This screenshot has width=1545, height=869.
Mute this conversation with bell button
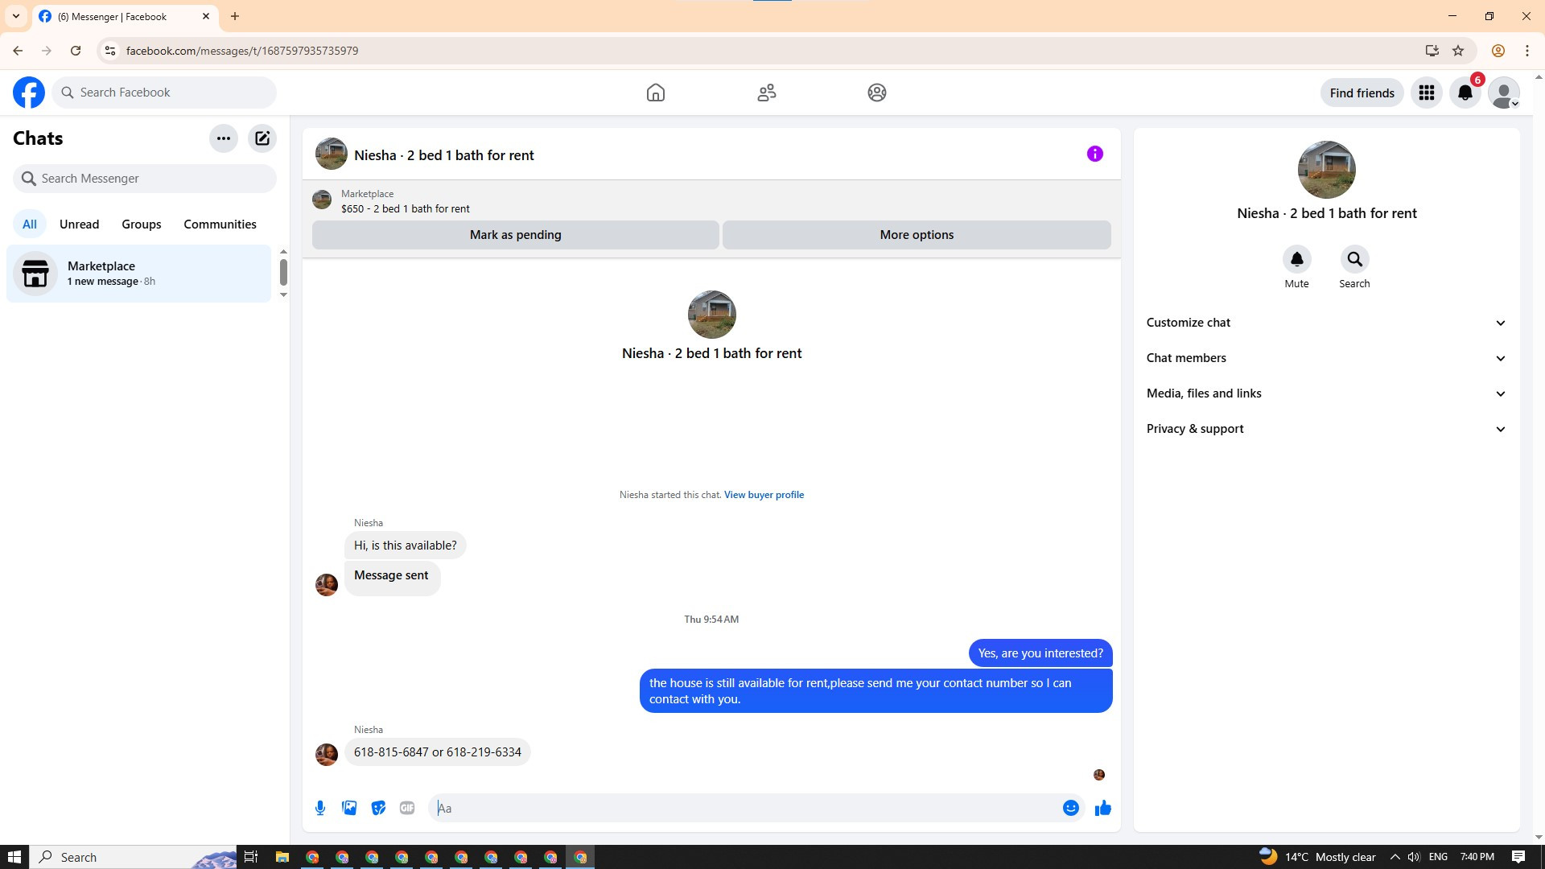pos(1296,260)
